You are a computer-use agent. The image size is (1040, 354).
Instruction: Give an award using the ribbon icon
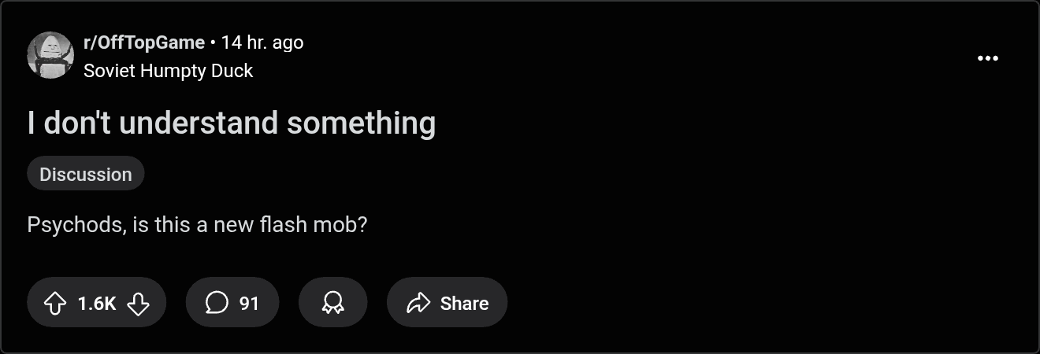pyautogui.click(x=332, y=303)
